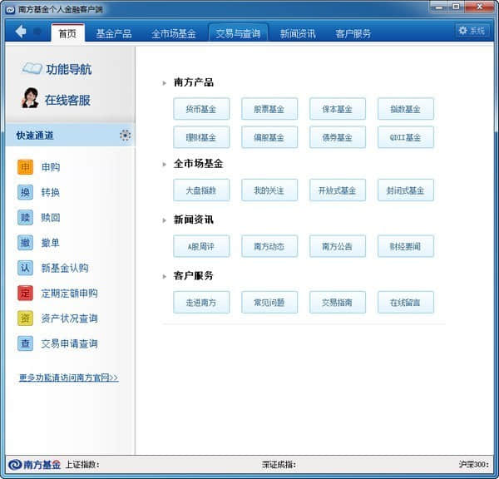This screenshot has width=499, height=479.
Task: Click the 股票基金 button
Action: point(269,109)
